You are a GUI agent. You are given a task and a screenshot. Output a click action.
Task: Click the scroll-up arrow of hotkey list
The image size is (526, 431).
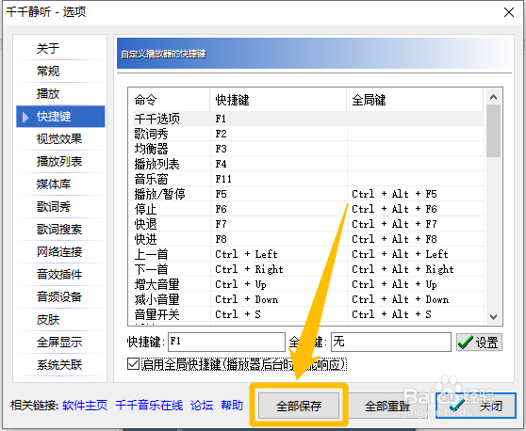click(493, 97)
